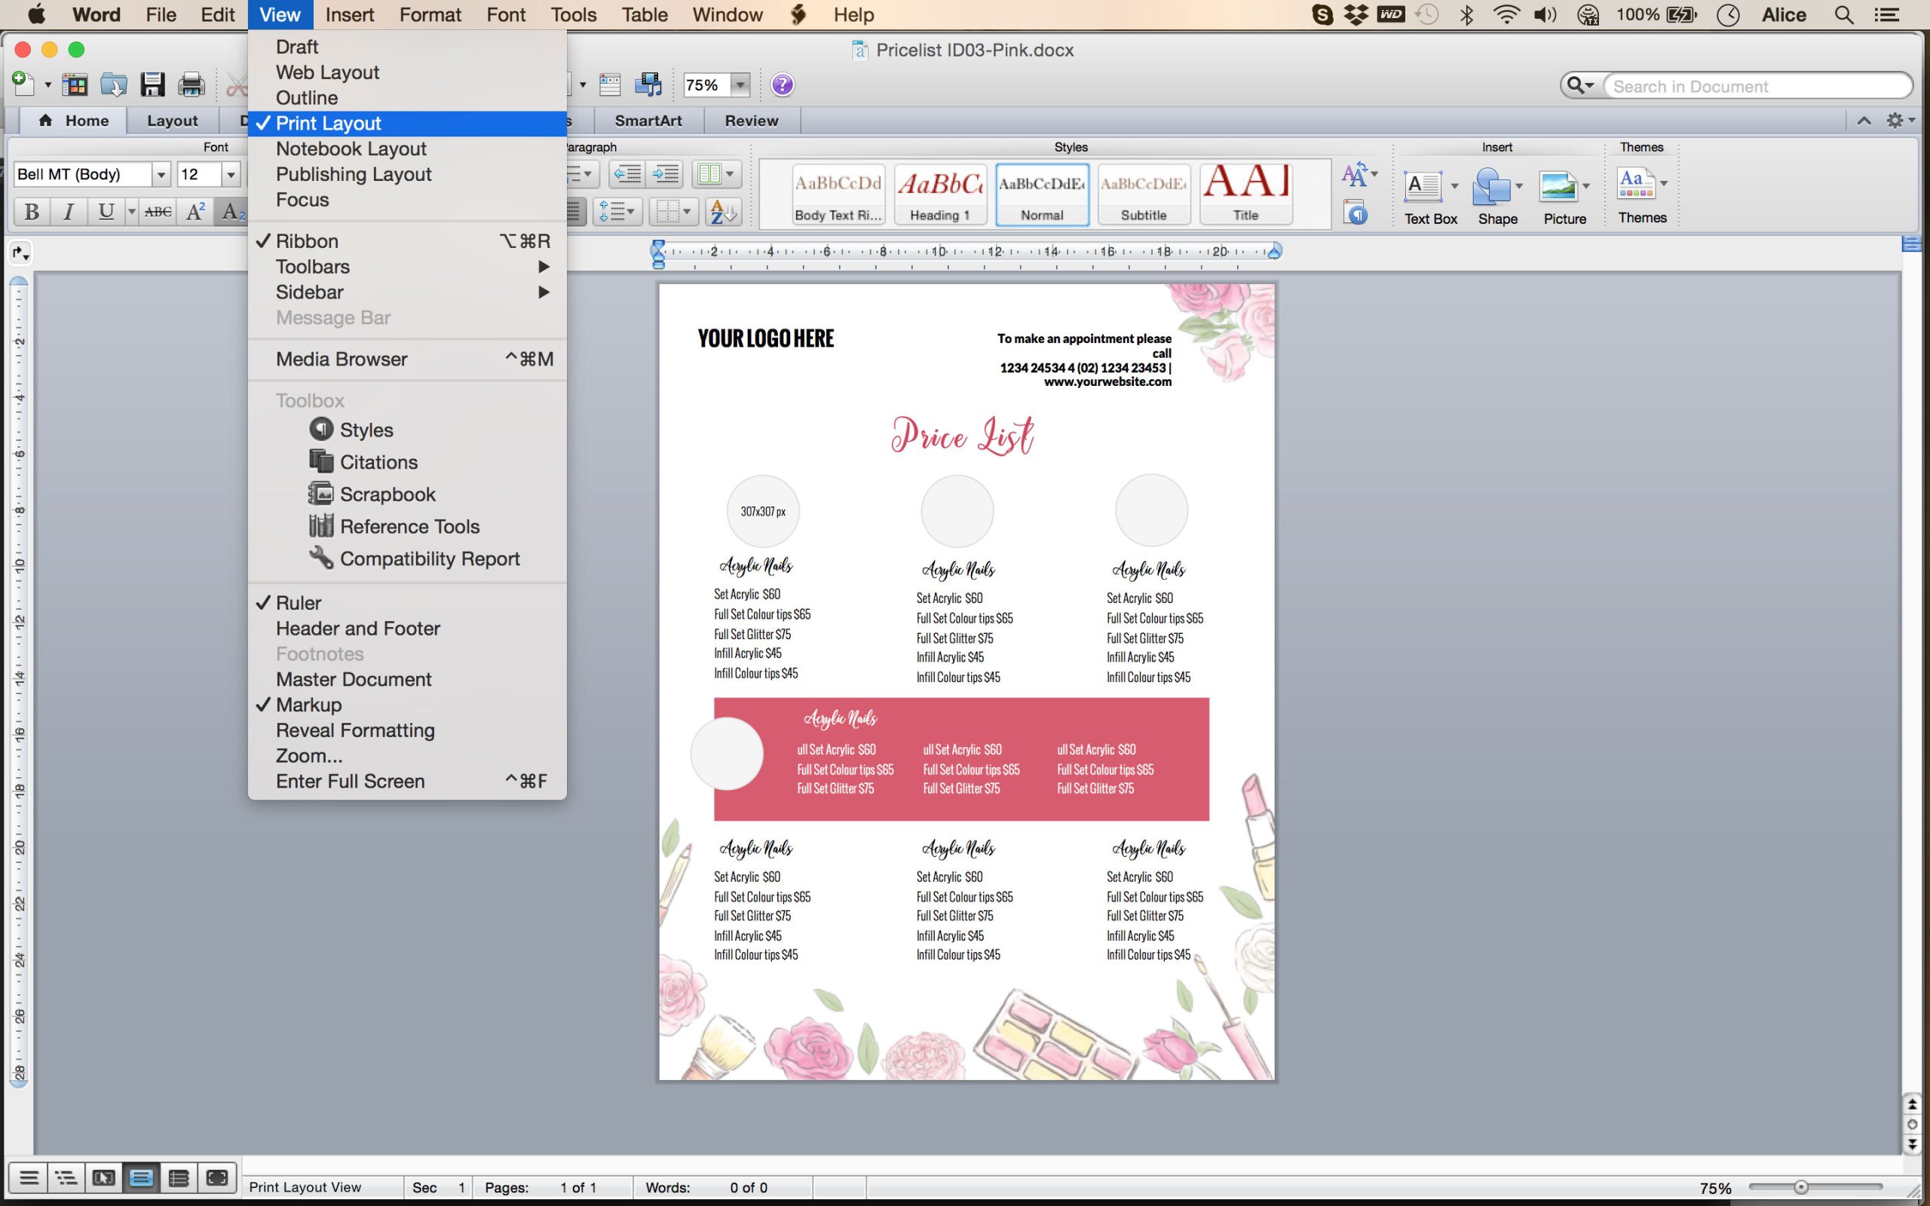Switch to the Layout ribbon tab
Image resolution: width=1930 pixels, height=1206 pixels.
(x=172, y=121)
